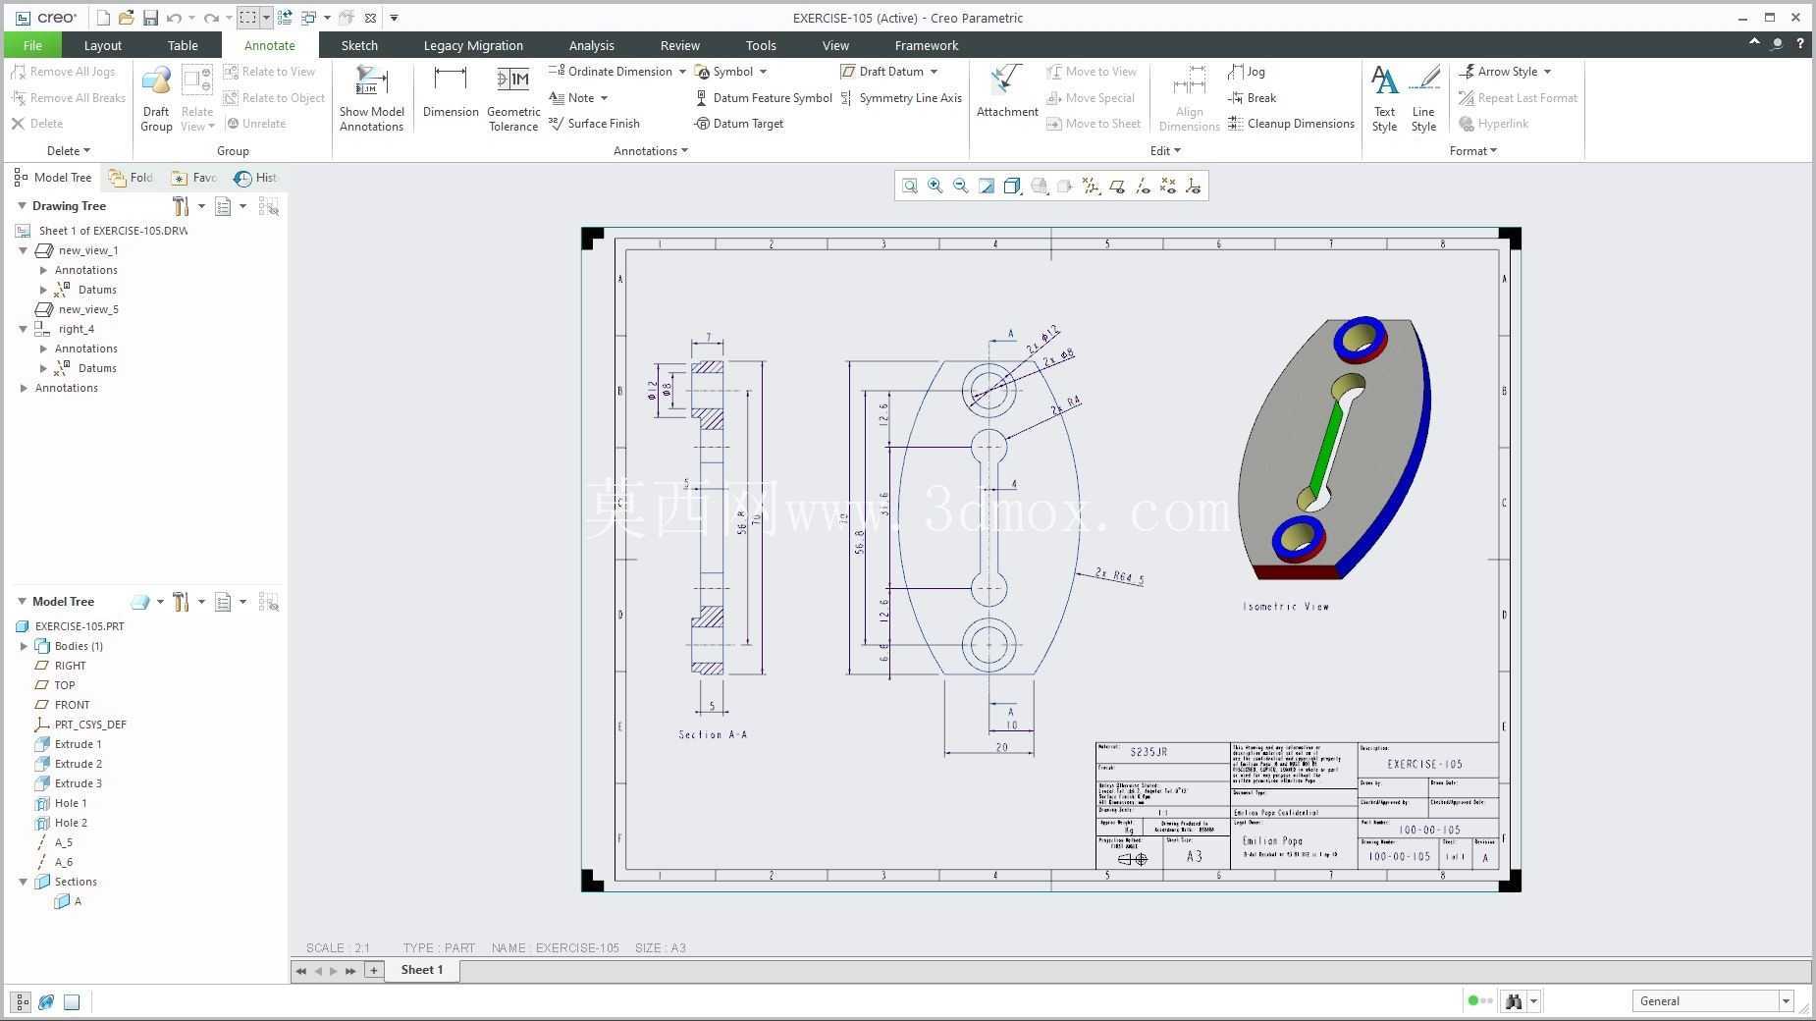Viewport: 1816px width, 1021px height.
Task: Open Line Style formatting
Action: (x=1423, y=98)
